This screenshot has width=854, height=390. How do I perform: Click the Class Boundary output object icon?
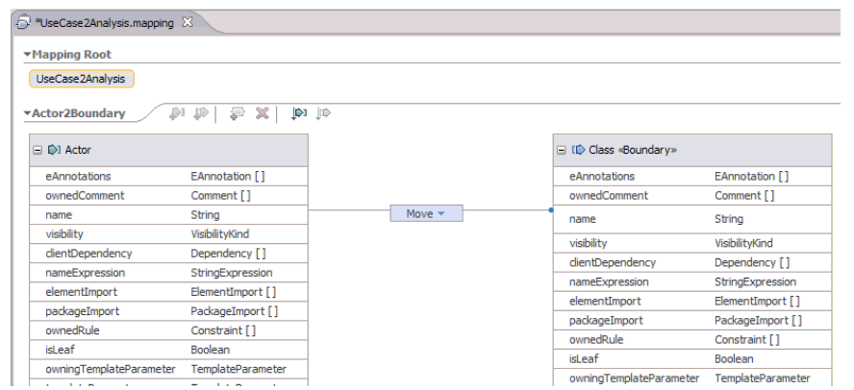[x=578, y=150]
